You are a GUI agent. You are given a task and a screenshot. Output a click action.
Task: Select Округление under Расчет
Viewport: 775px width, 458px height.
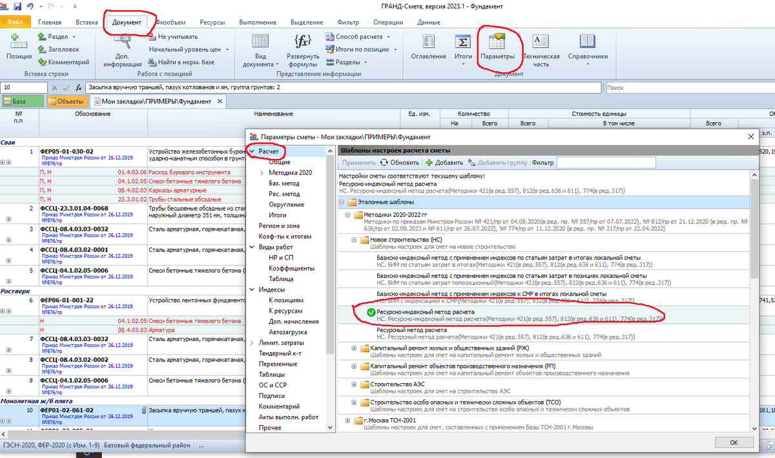click(287, 205)
